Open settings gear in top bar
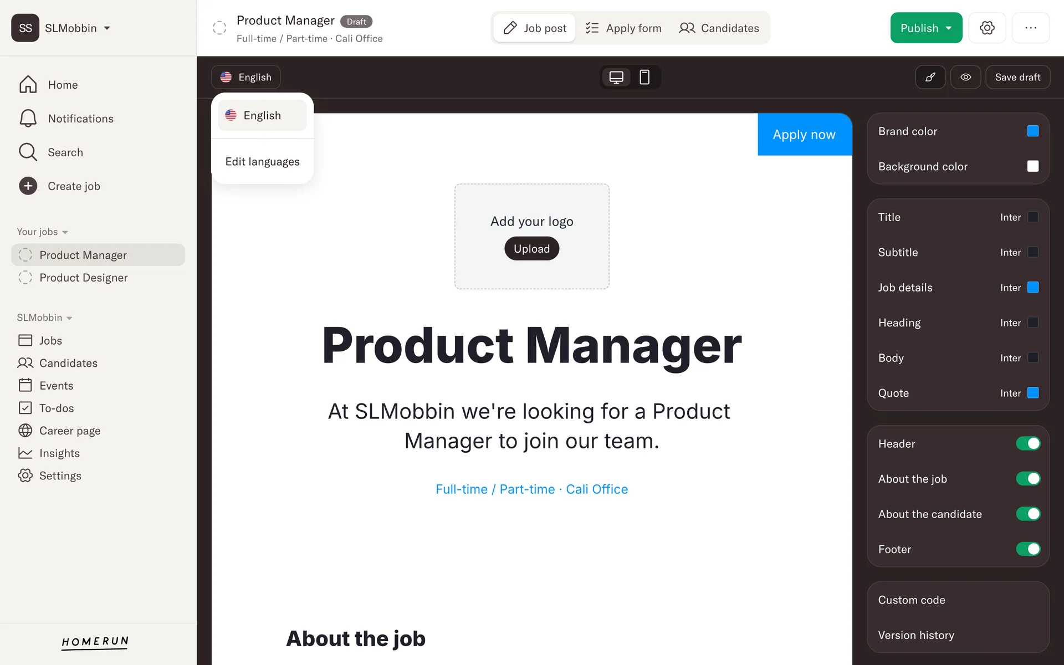Screen dimensions: 1064x665 point(987,28)
